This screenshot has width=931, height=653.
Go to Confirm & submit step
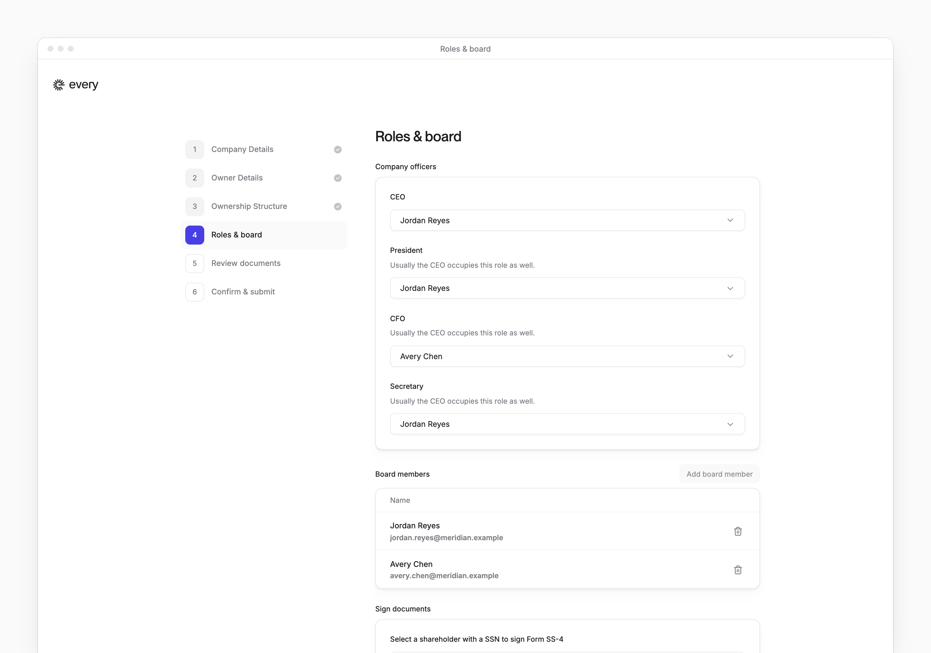click(x=264, y=292)
